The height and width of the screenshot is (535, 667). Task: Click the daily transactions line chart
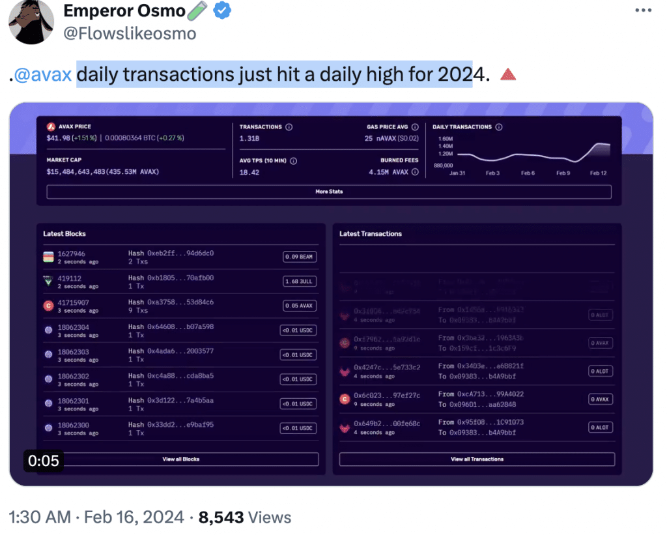click(x=533, y=153)
